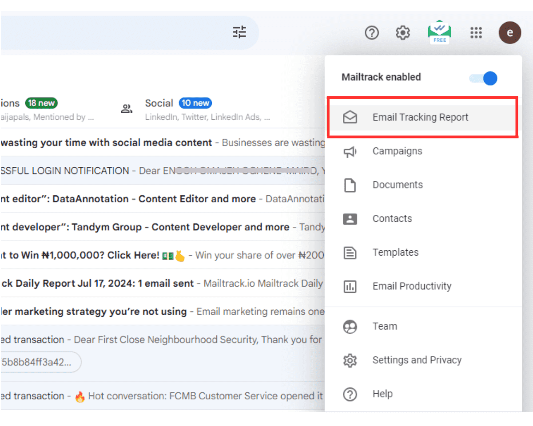
Task: Click the group icon beside Team
Action: tap(350, 327)
